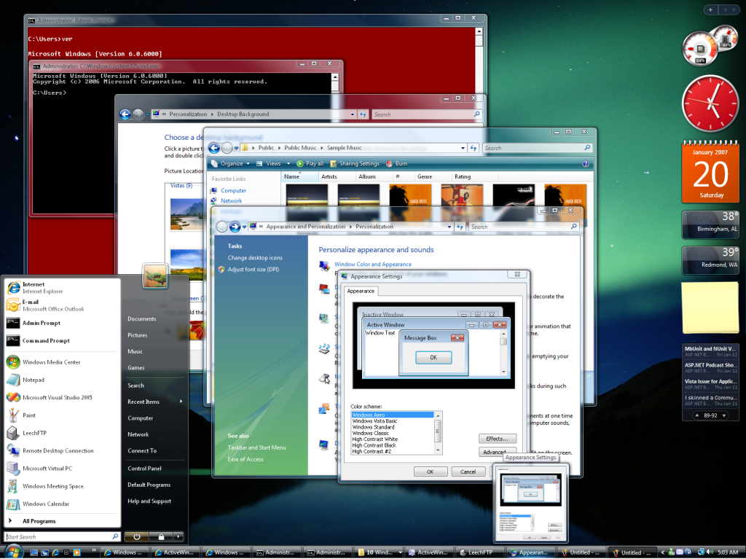Open Window Color and Appearance link

point(372,265)
